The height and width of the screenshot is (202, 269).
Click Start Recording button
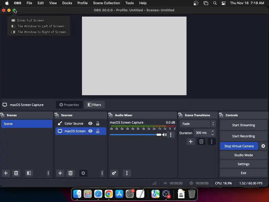click(244, 136)
